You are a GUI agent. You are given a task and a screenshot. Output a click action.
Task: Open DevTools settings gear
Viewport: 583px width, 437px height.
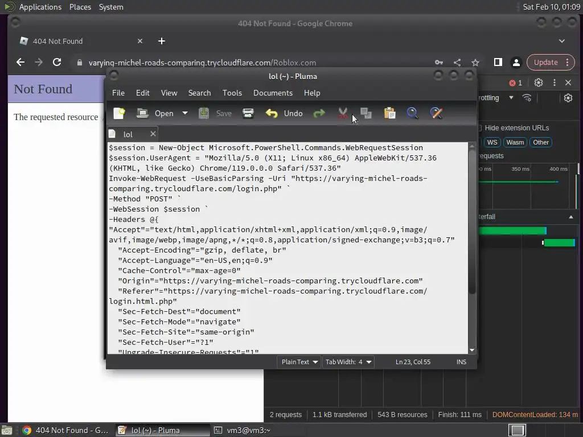tap(539, 83)
